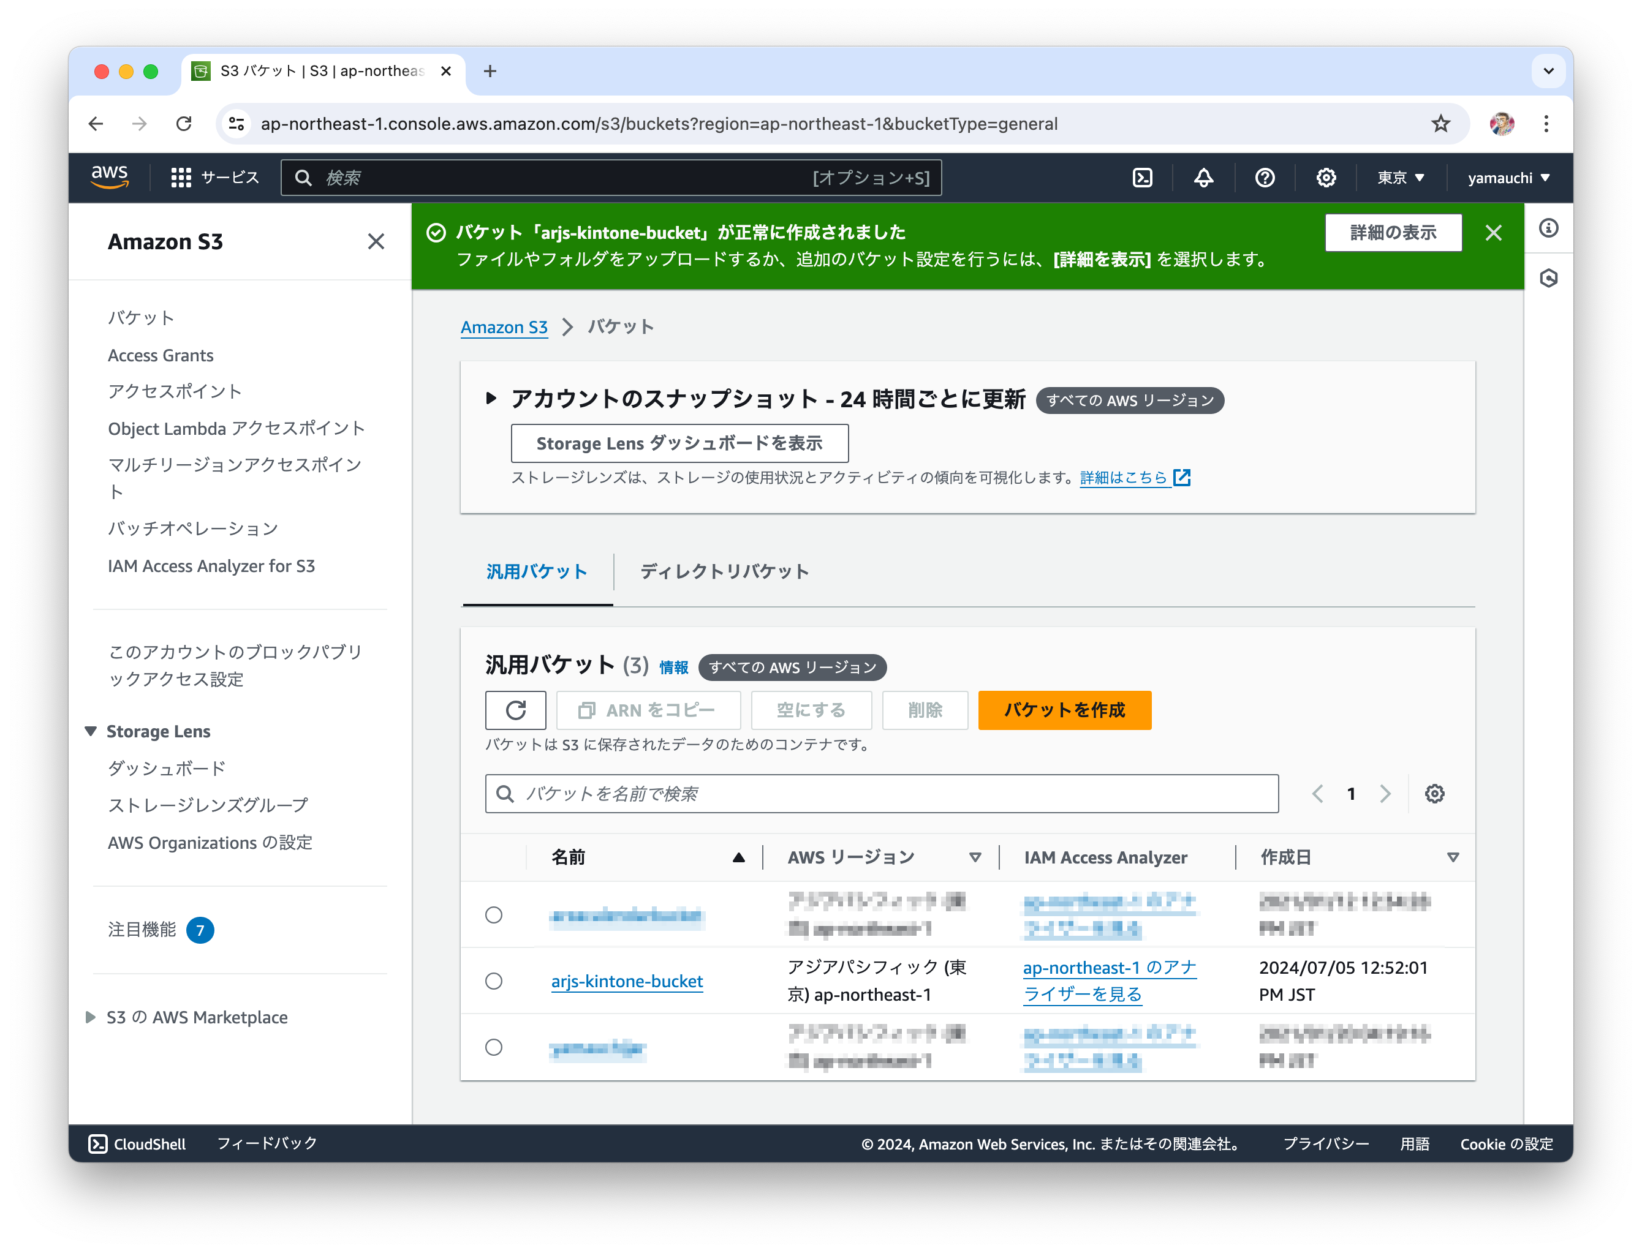1642x1253 pixels.
Task: Expand the アカウントのスナップショット section
Action: pos(491,398)
